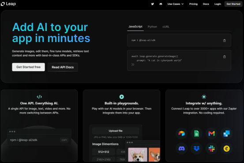Click the Airtable integration icon
The width and height of the screenshot is (244, 163).
(x=182, y=133)
